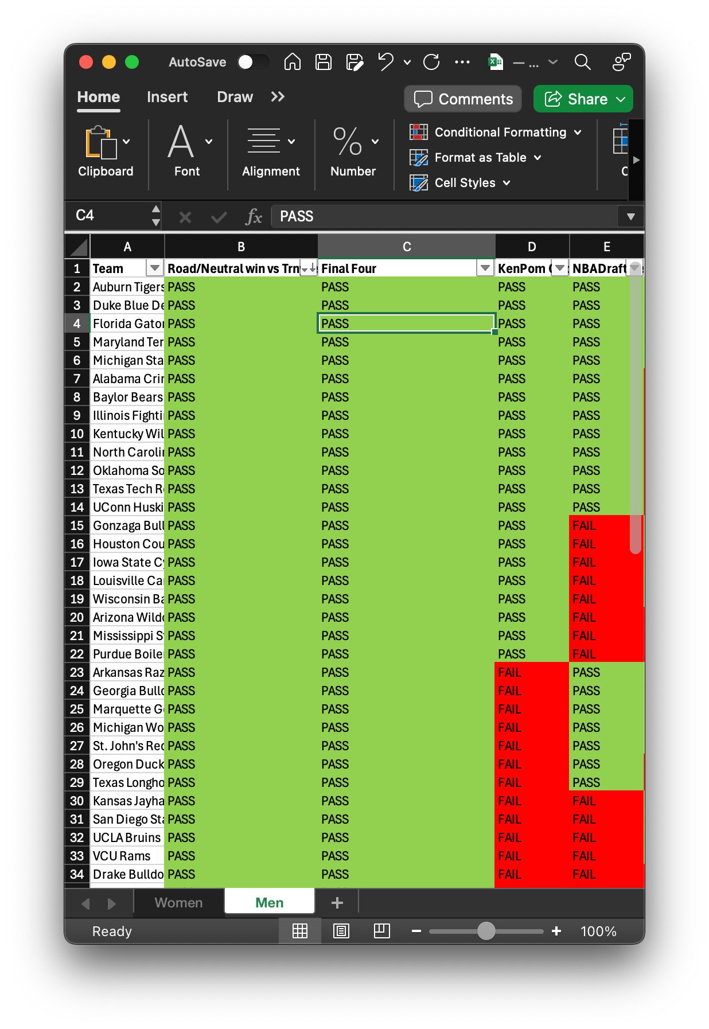Switch to the Home ribbon tab
Image resolution: width=709 pixels, height=1029 pixels.
click(x=99, y=97)
